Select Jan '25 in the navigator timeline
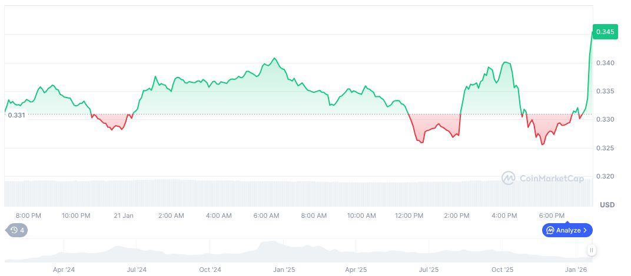This screenshot has width=631, height=276. 284,270
